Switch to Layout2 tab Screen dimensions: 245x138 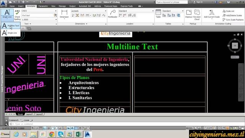[39, 114]
